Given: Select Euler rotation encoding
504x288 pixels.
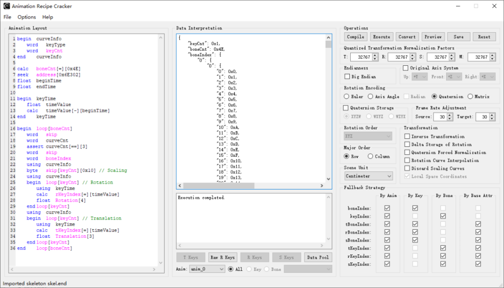Looking at the screenshot, I should point(347,97).
